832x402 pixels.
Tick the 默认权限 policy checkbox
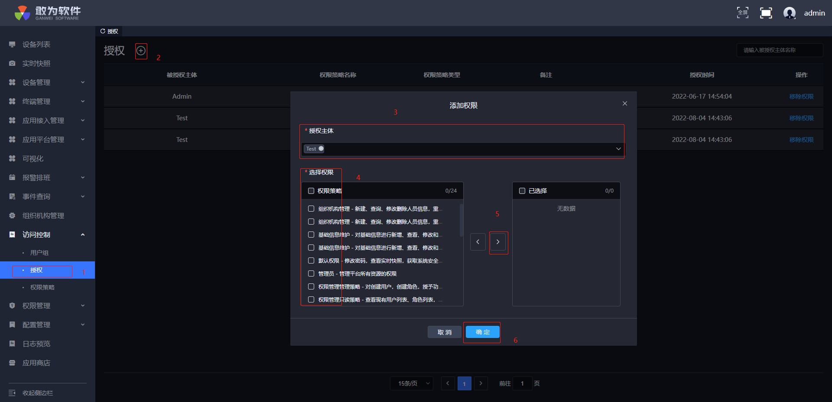[311, 260]
